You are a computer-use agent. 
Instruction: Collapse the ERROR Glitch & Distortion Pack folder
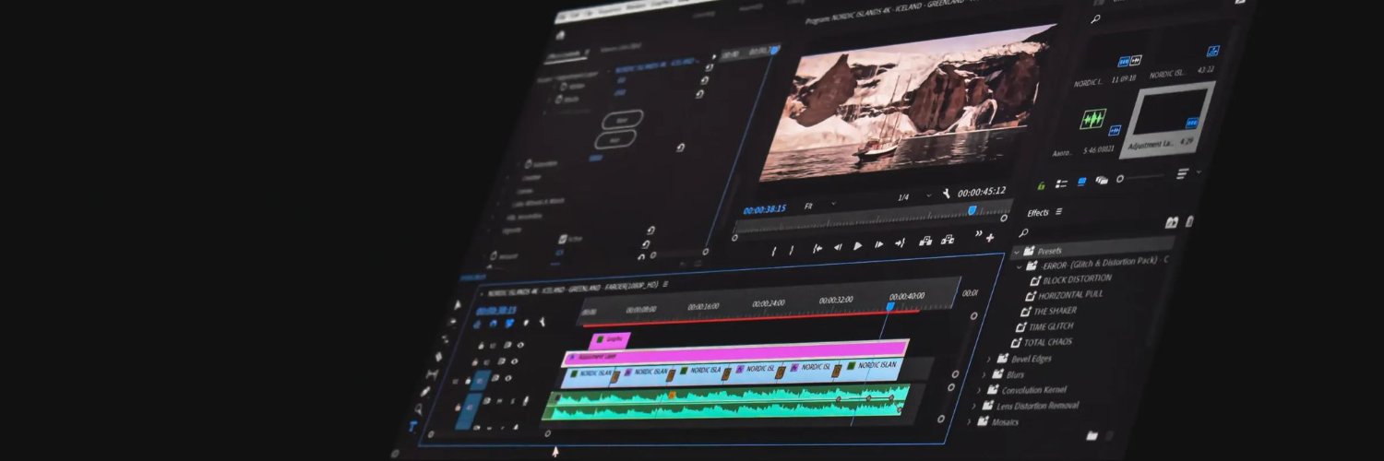1020,266
